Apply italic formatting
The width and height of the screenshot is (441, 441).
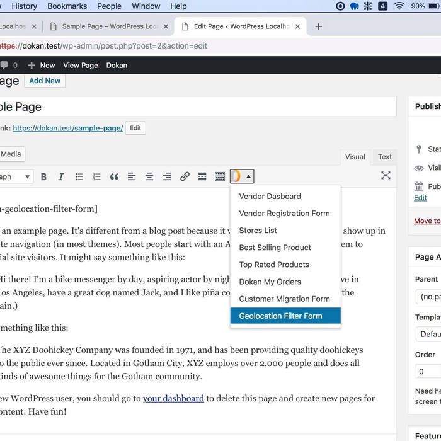coord(61,176)
